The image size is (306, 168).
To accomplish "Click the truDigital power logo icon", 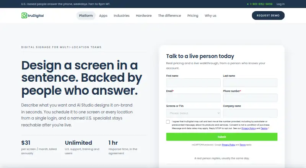I will click(x=24, y=16).
